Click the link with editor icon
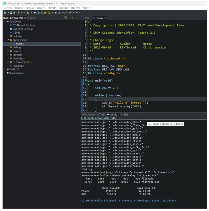 click(68, 18)
